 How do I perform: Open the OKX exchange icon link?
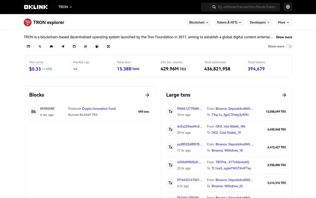pyautogui.click(x=108, y=46)
